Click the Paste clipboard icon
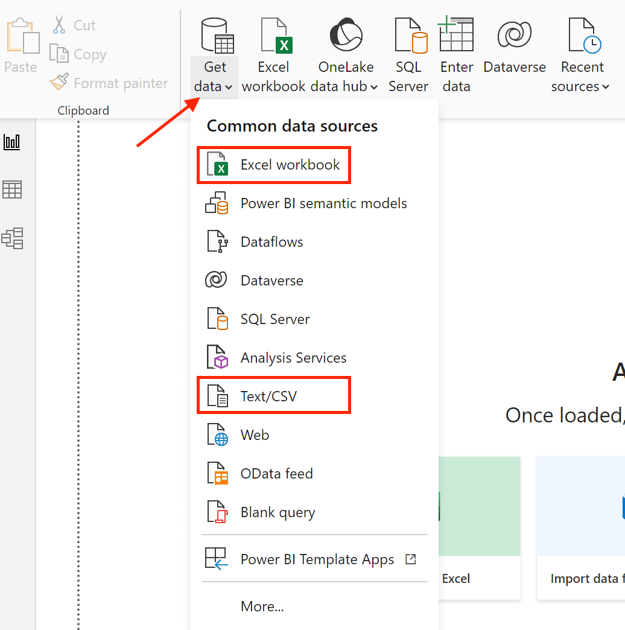The width and height of the screenshot is (625, 630). (22, 36)
